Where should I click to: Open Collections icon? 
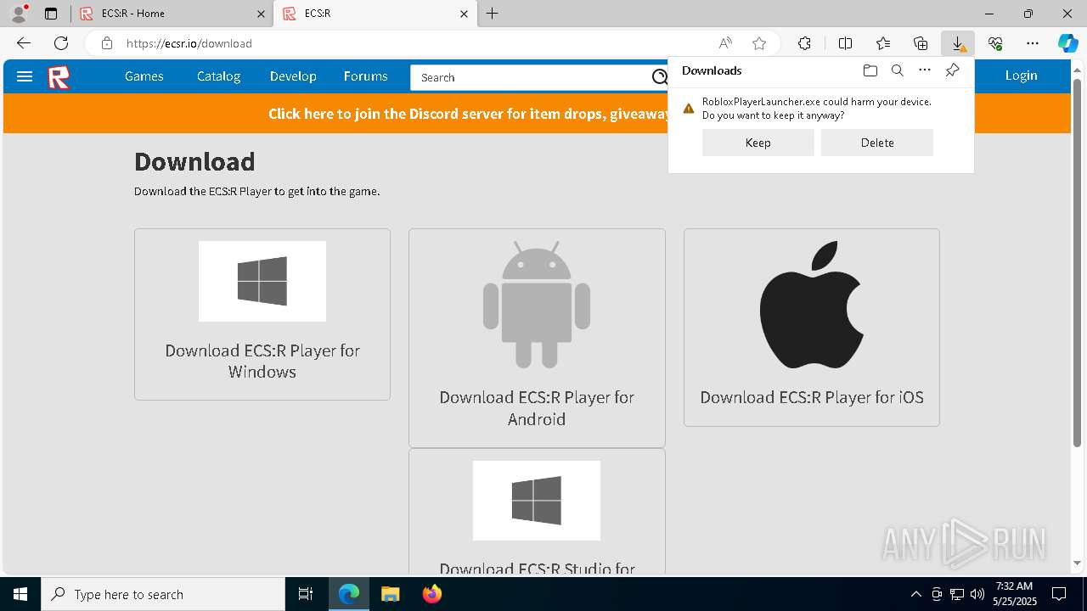921,43
